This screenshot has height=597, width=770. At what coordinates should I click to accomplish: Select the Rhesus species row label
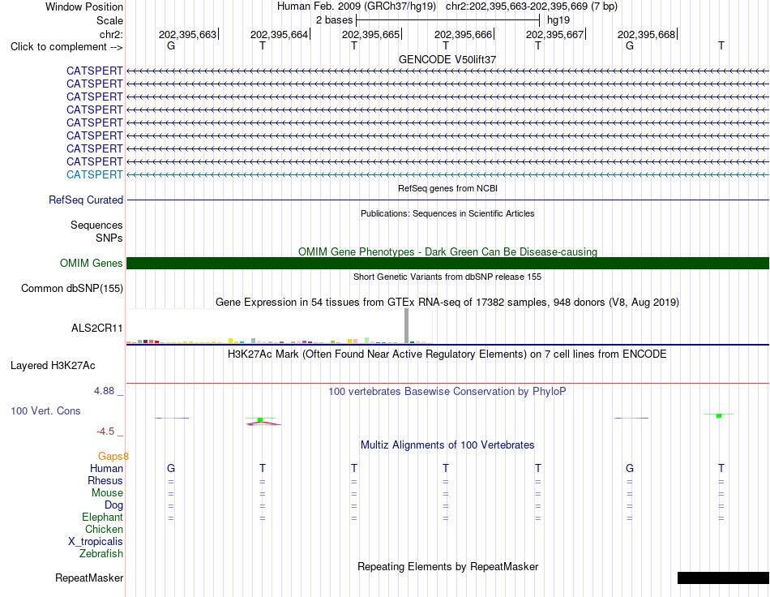[x=105, y=480]
